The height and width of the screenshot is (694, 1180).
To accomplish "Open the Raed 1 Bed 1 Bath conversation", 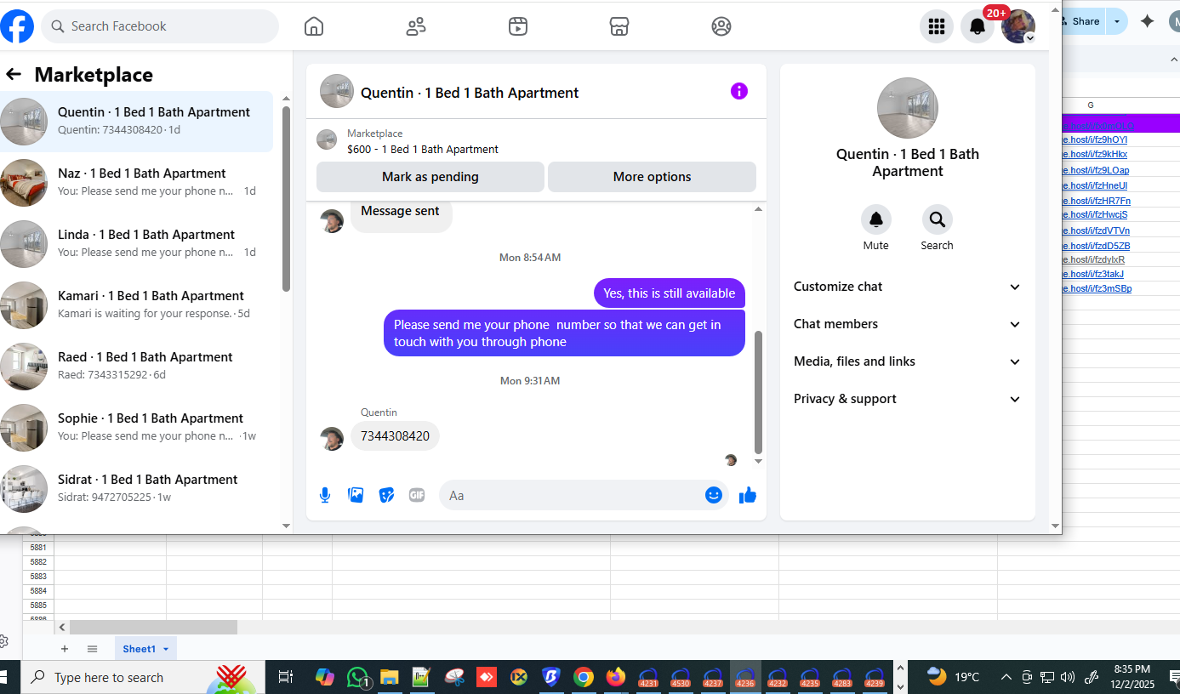I will coord(137,367).
